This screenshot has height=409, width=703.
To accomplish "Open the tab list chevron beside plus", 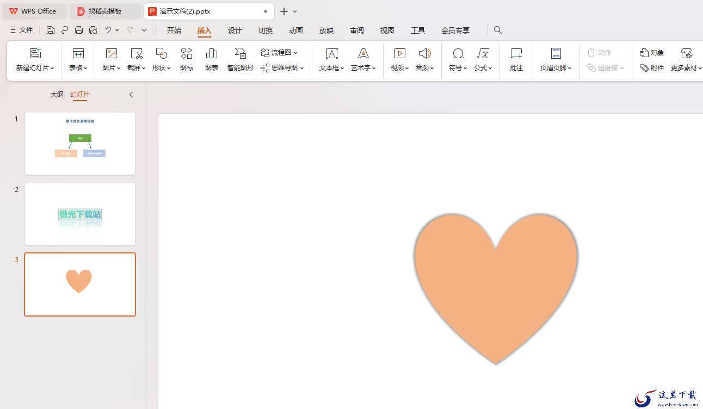I will coord(295,11).
